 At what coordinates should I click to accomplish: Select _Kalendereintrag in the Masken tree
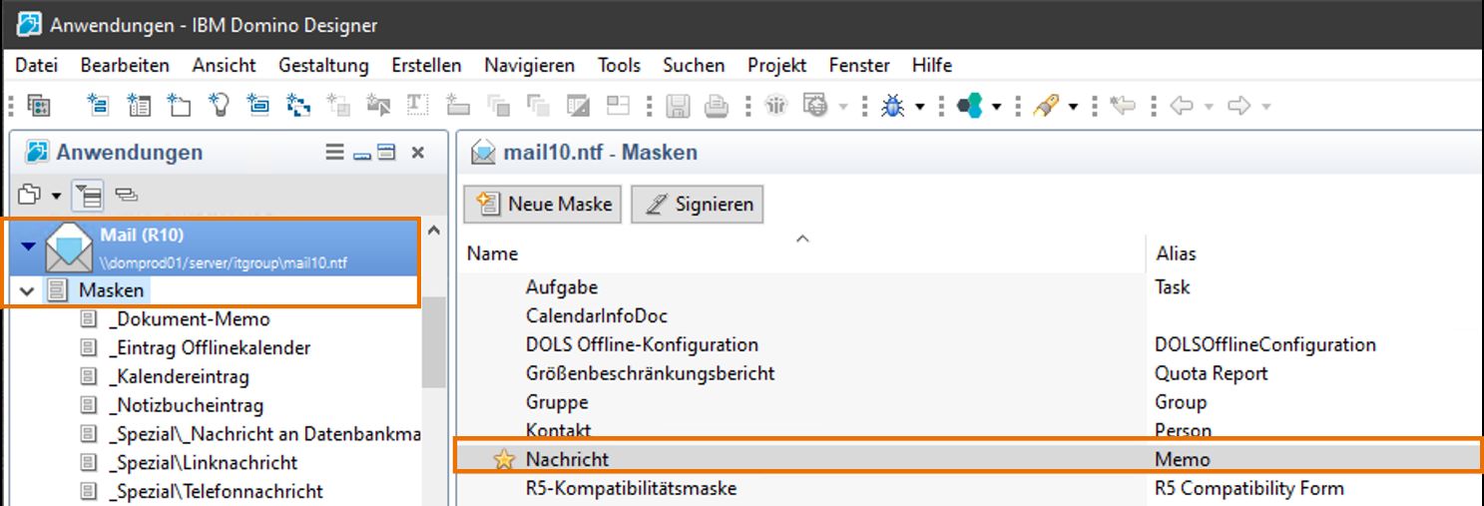pyautogui.click(x=180, y=377)
